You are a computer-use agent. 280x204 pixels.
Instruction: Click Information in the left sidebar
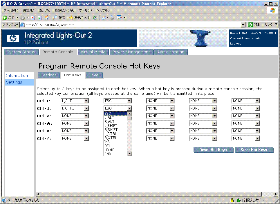(17, 76)
